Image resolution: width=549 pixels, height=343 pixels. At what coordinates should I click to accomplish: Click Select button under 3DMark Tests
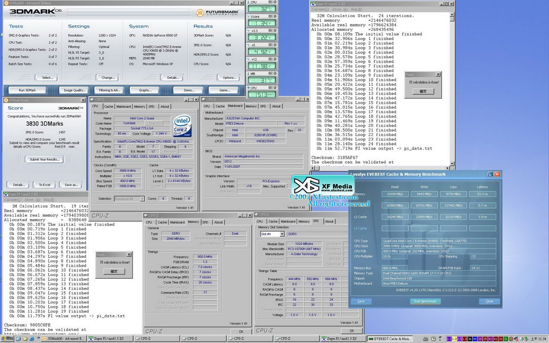(x=47, y=78)
